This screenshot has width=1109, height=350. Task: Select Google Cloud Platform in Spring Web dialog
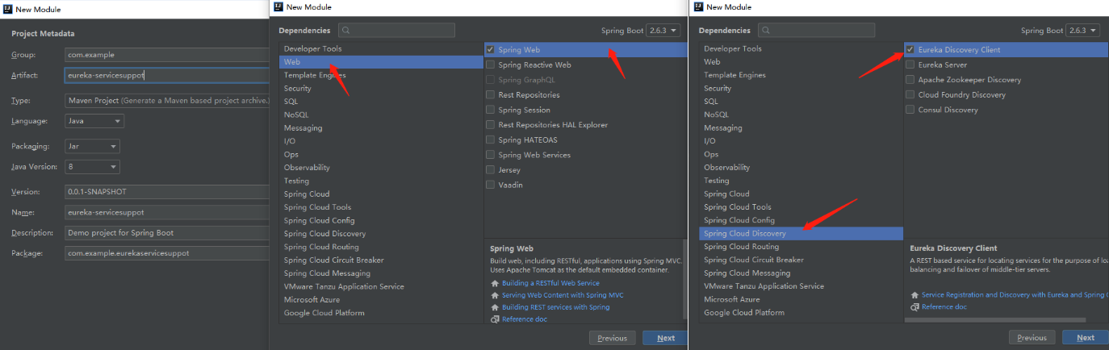coord(381,313)
